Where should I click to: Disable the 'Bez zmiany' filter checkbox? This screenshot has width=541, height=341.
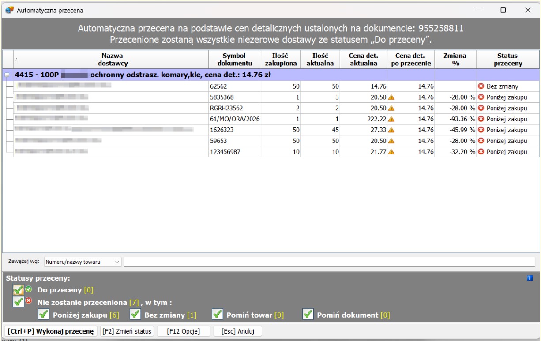(x=135, y=315)
